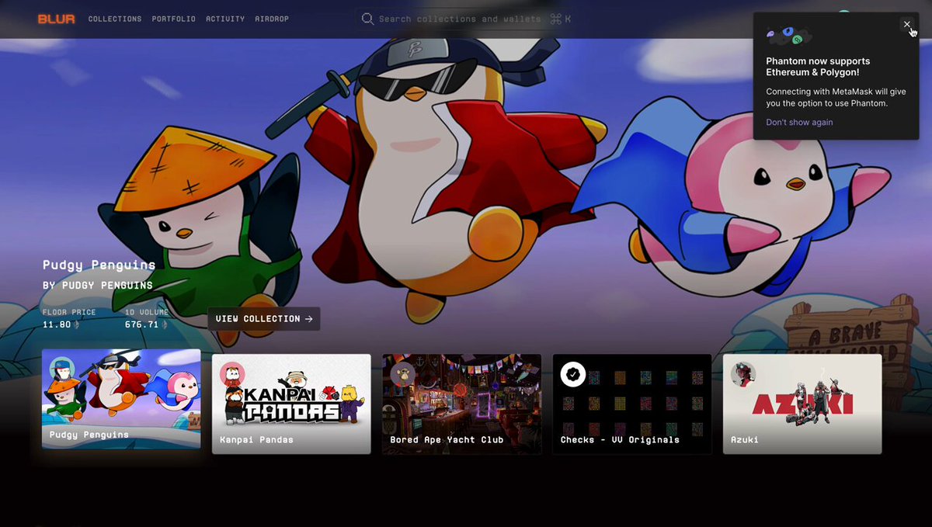Click the FLOOR PRICE label
Screen dimensions: 932x527
point(69,312)
